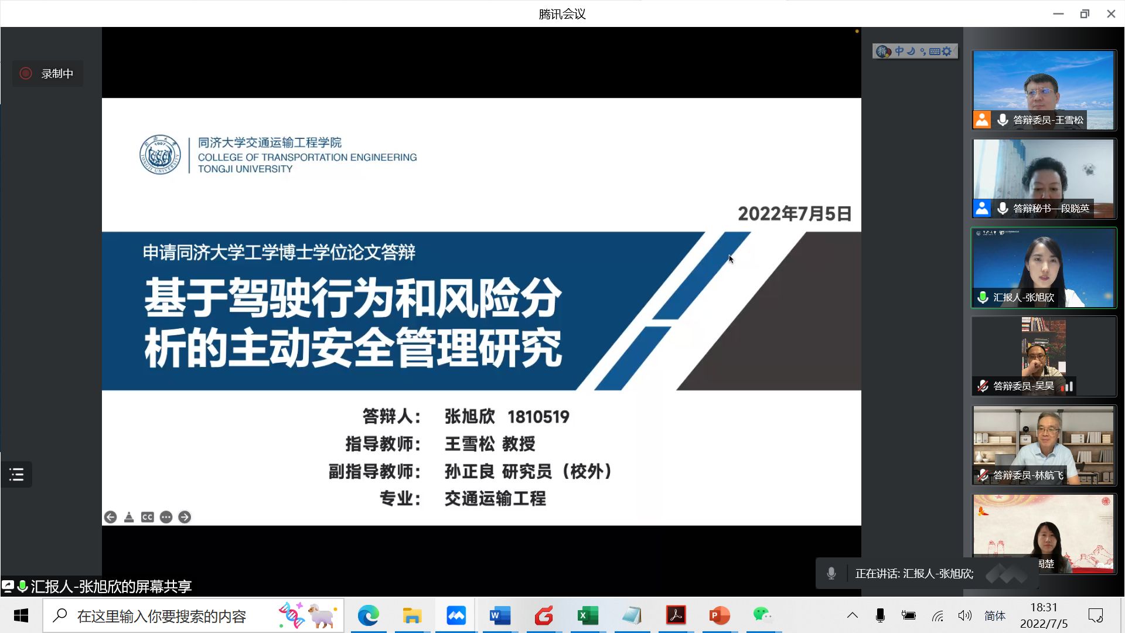This screenshot has height=633, width=1125.
Task: Select the 汇报人-张旭欣 video thumbnail
Action: 1044,268
